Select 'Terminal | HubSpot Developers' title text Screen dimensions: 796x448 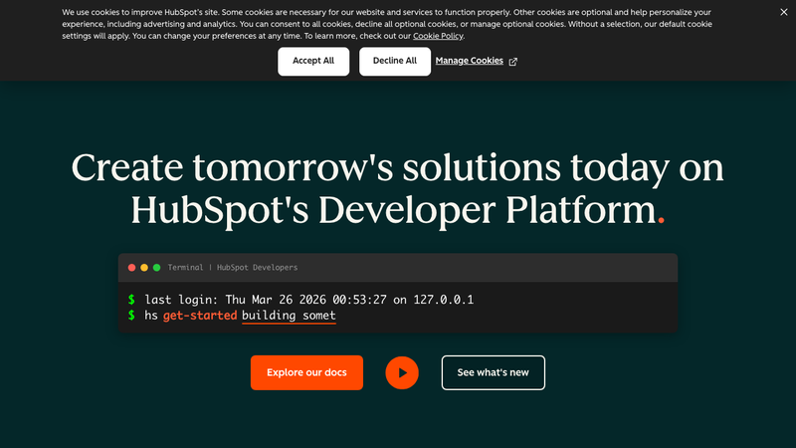[x=233, y=268]
